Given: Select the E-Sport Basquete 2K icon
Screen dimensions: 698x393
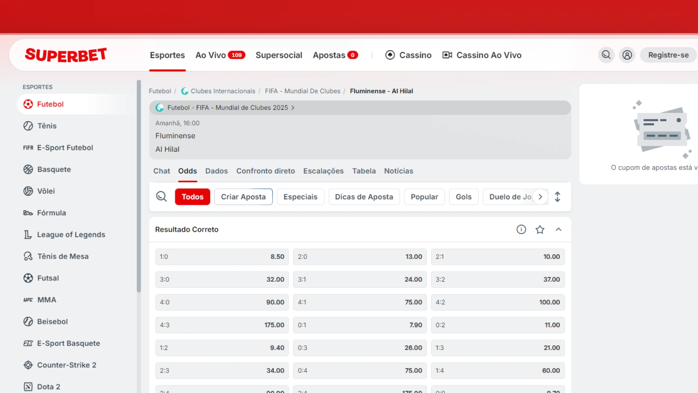Looking at the screenshot, I should (x=28, y=343).
